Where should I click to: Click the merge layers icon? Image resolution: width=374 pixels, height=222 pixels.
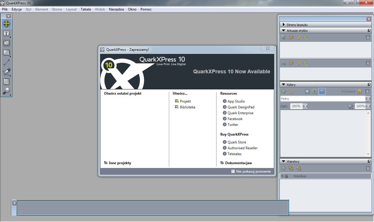pyautogui.click(x=291, y=168)
